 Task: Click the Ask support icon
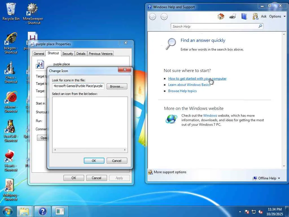click(255, 16)
